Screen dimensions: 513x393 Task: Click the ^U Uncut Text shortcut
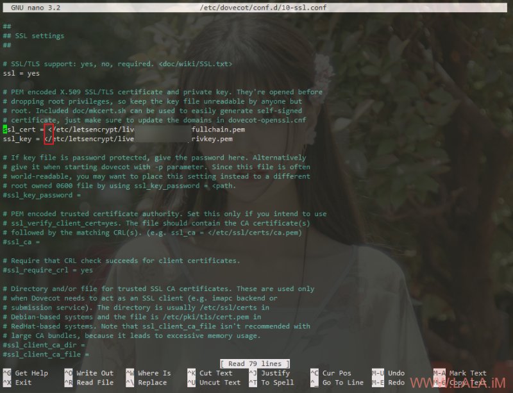tap(214, 383)
